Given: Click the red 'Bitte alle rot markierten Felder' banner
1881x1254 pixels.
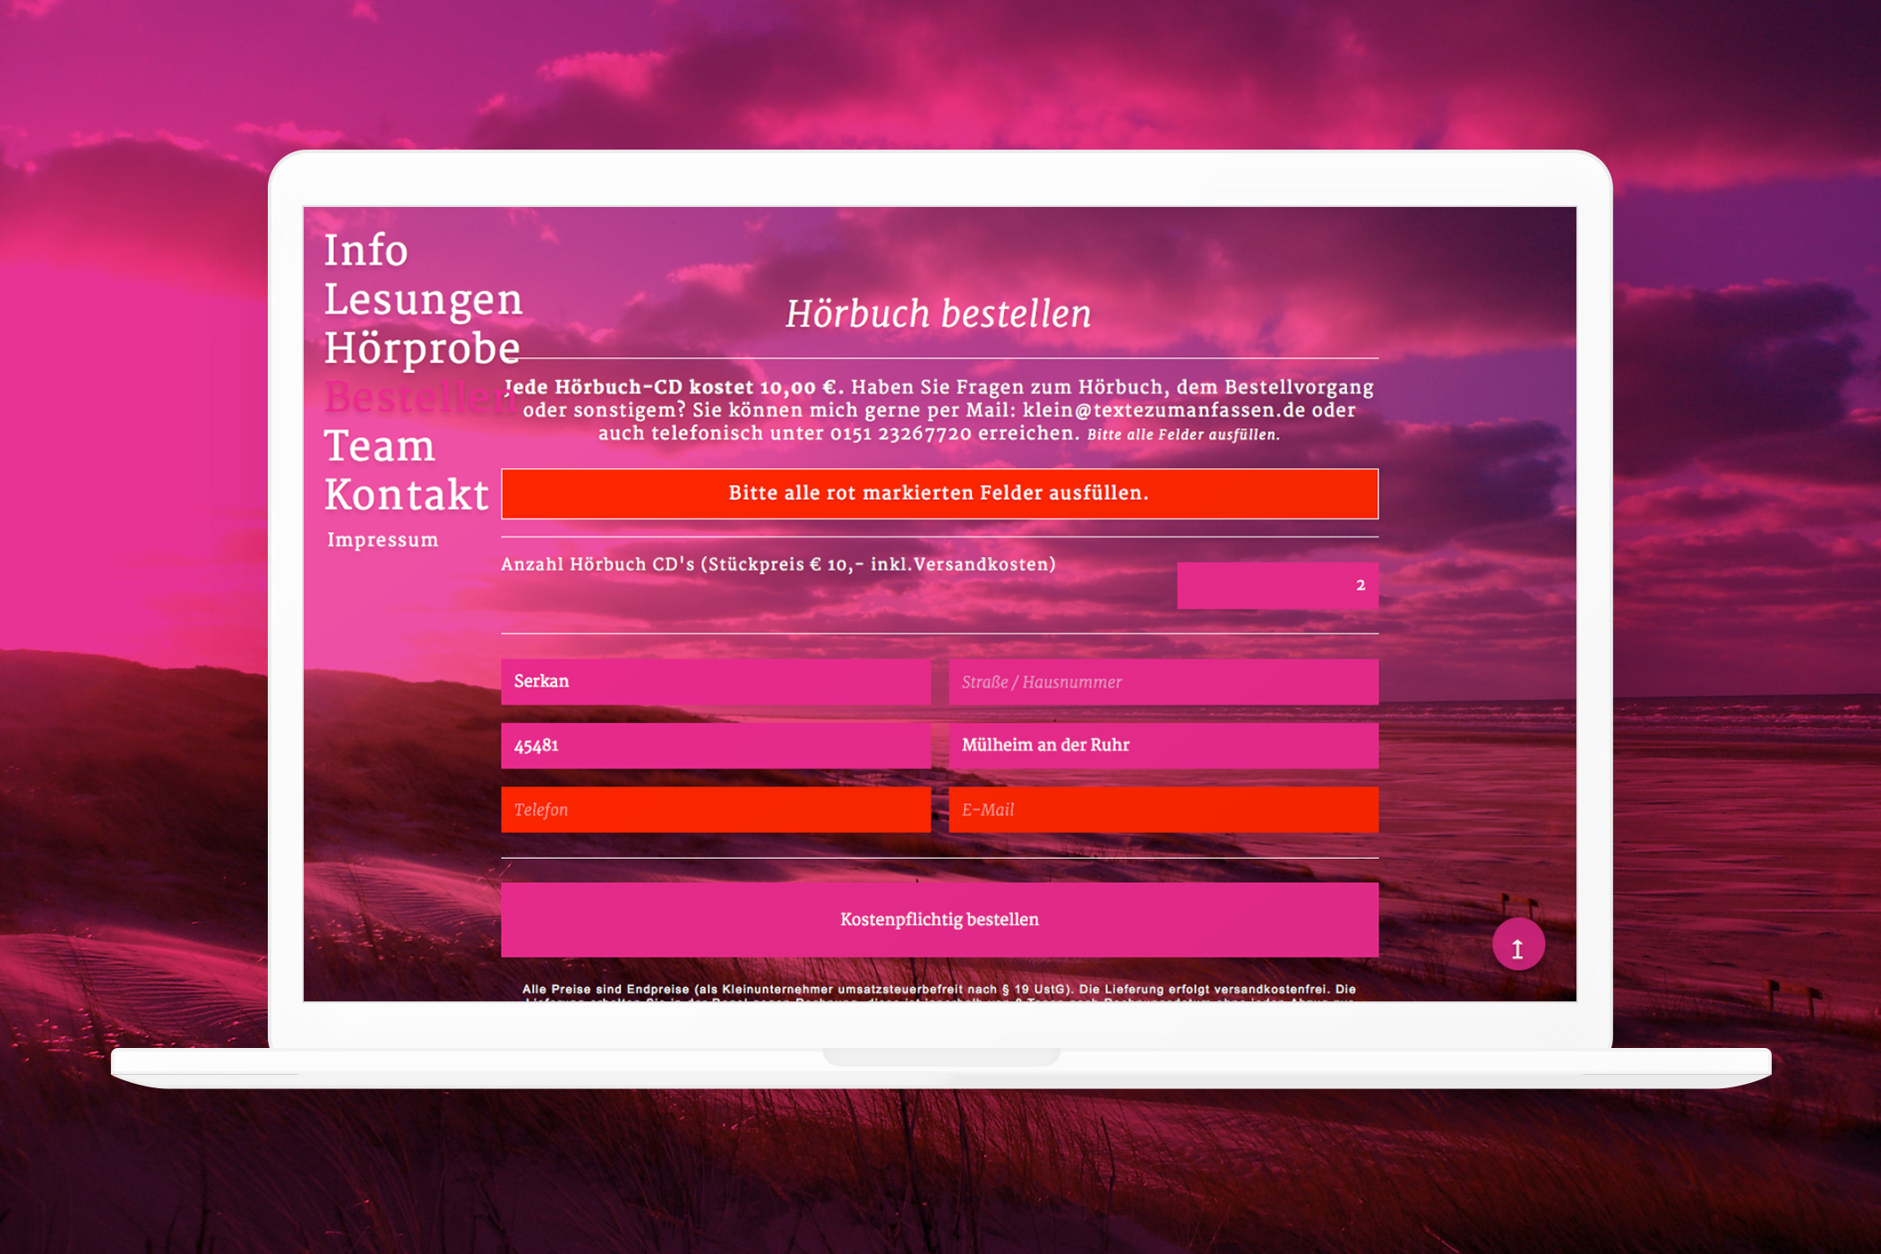Looking at the screenshot, I should click(939, 494).
